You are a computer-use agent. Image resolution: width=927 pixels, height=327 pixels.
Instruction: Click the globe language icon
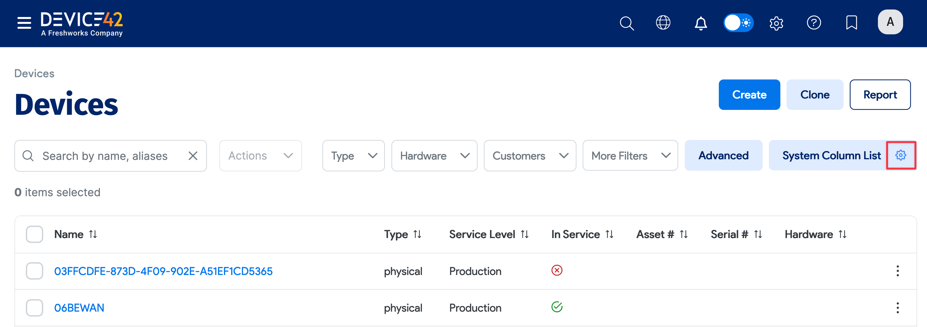pyautogui.click(x=663, y=23)
